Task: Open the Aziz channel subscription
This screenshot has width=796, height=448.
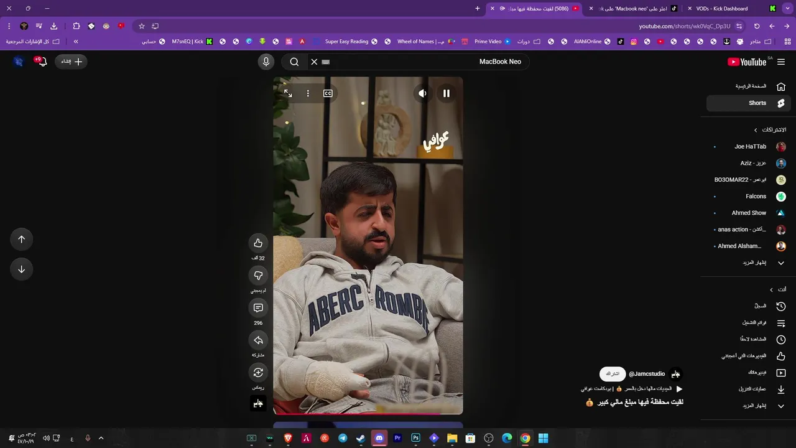Action: pyautogui.click(x=748, y=163)
